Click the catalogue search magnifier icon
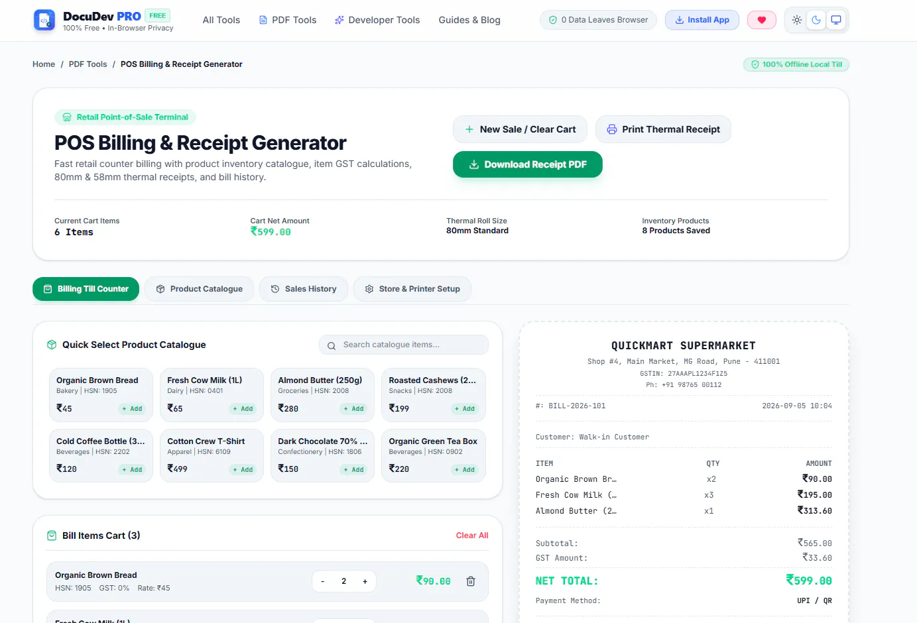This screenshot has height=623, width=917. (x=332, y=345)
